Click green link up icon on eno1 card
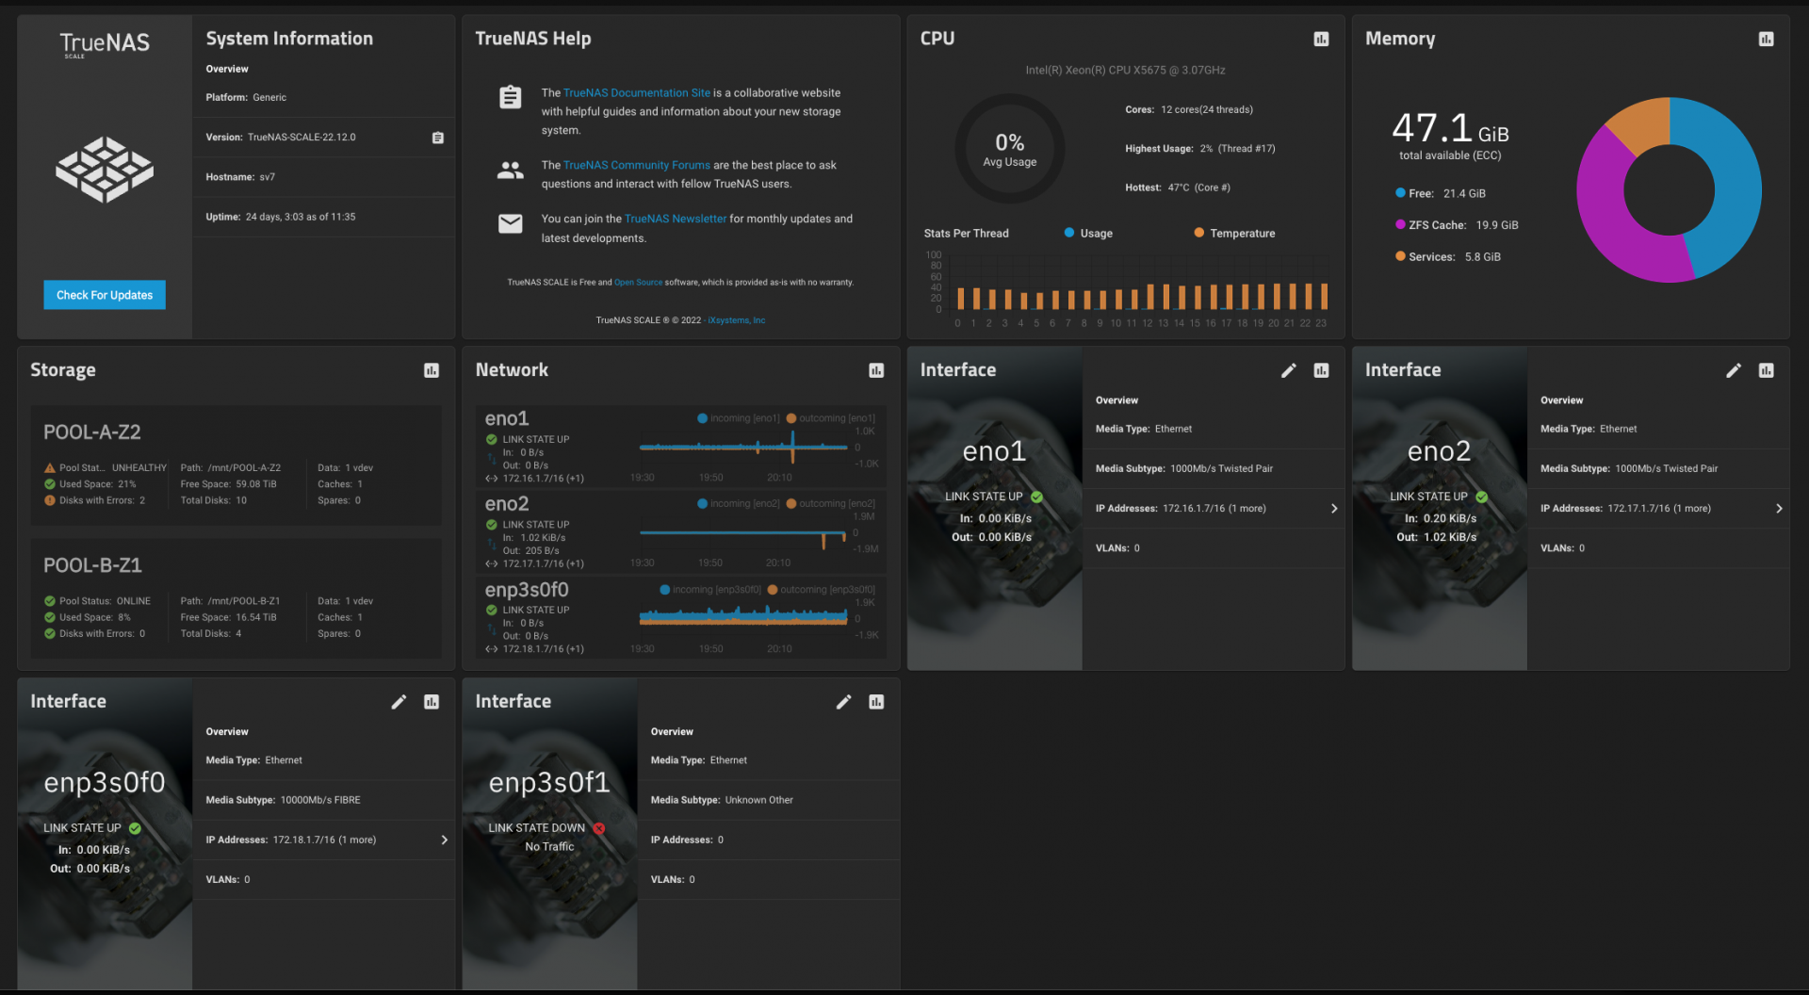Viewport: 1809px width, 995px height. 1036,497
